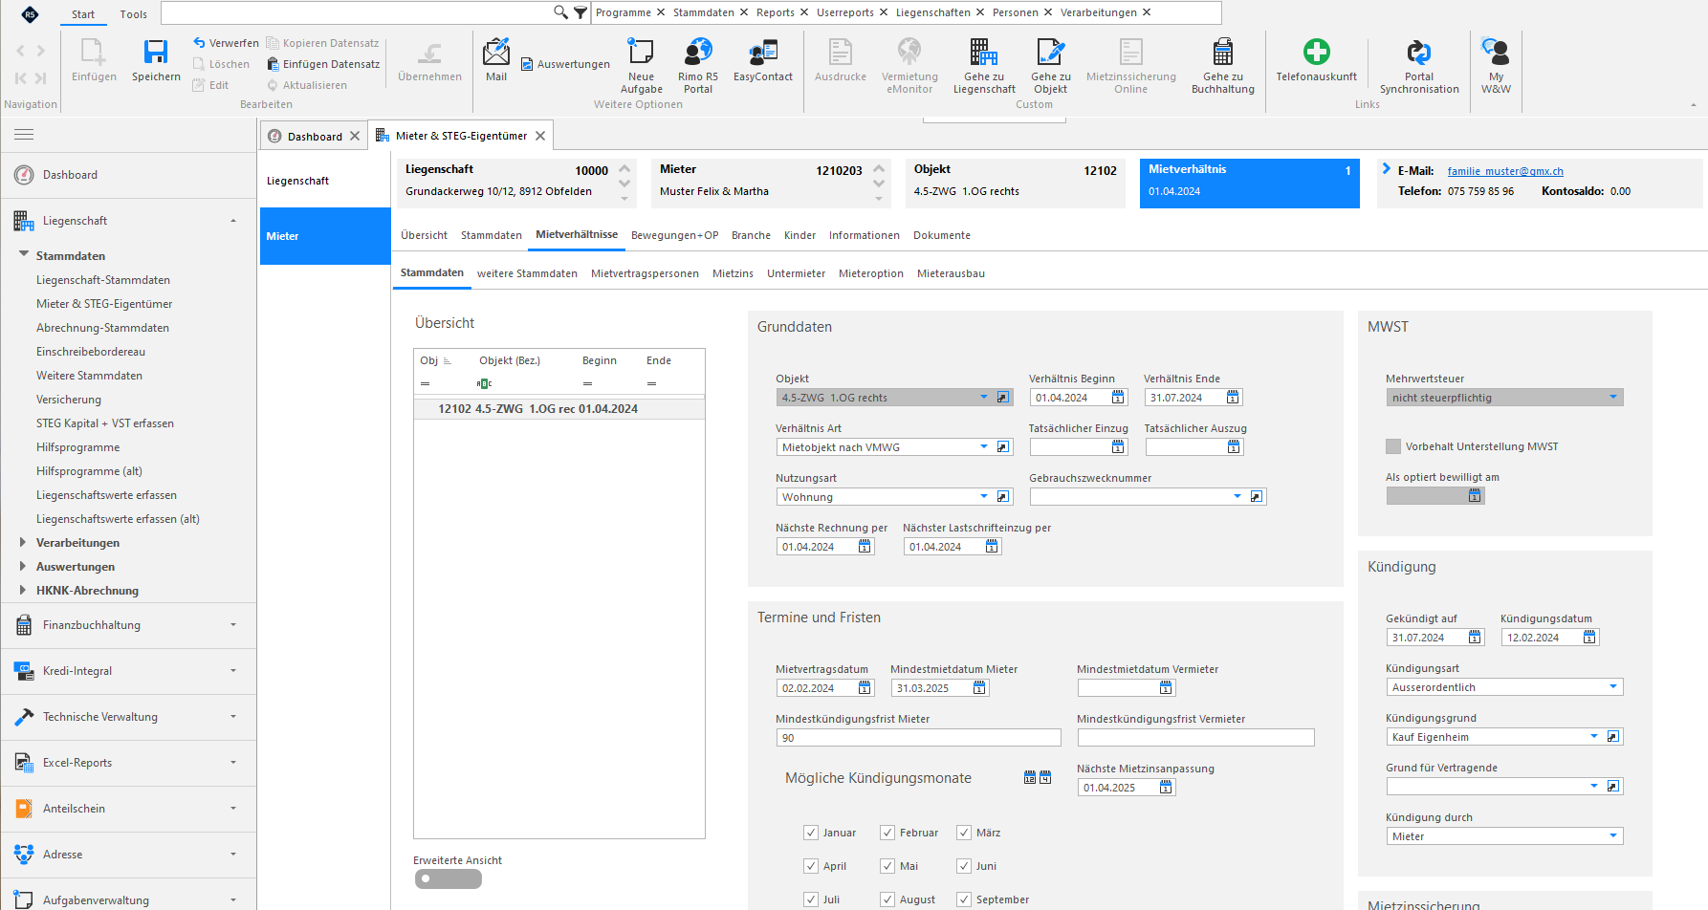The height and width of the screenshot is (910, 1708).
Task: Uncheck the Februar checkbox
Action: point(887,833)
